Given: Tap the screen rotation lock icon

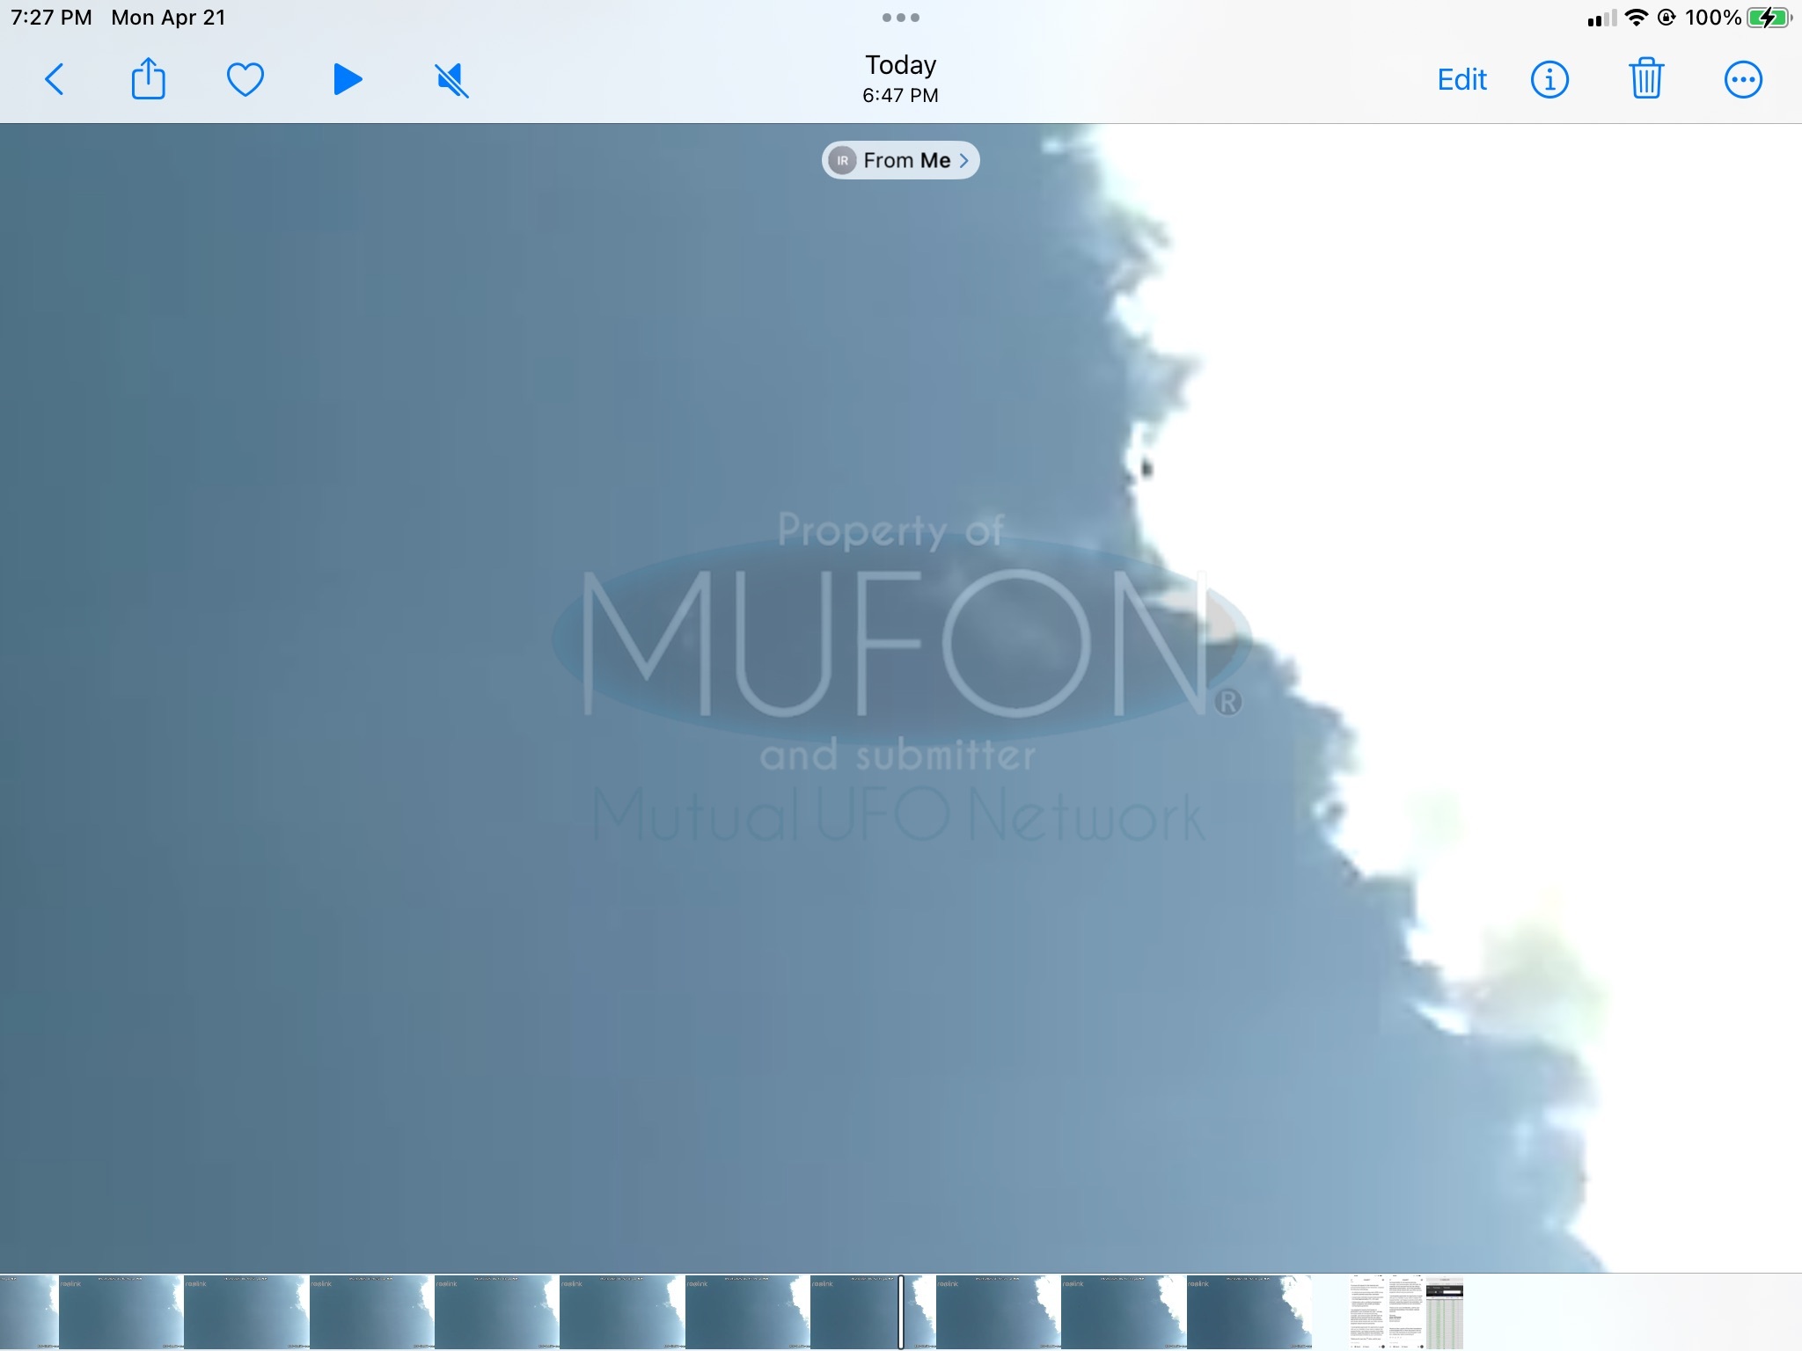Looking at the screenshot, I should 1666,18.
